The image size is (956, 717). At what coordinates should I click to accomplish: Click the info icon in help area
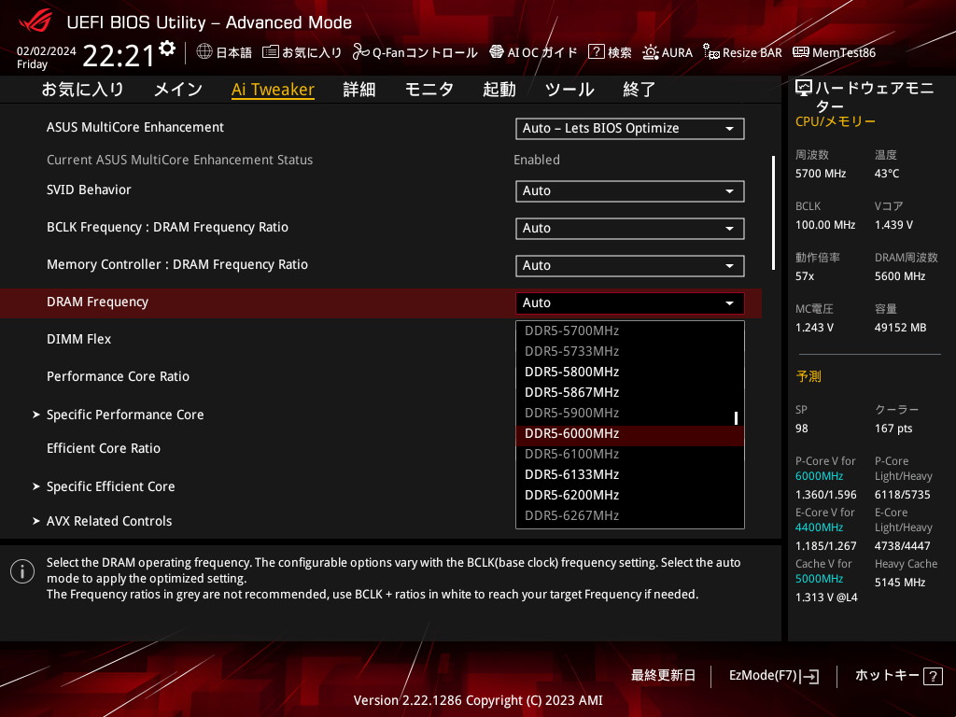coord(22,571)
